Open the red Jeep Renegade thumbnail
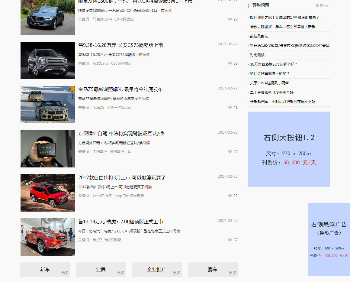 47,193
